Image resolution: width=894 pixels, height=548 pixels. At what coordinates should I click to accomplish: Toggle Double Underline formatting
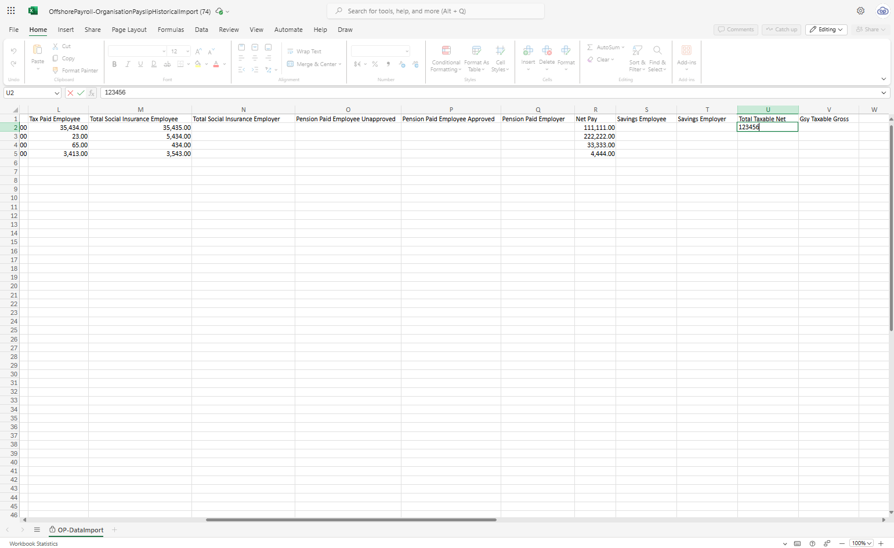click(154, 64)
